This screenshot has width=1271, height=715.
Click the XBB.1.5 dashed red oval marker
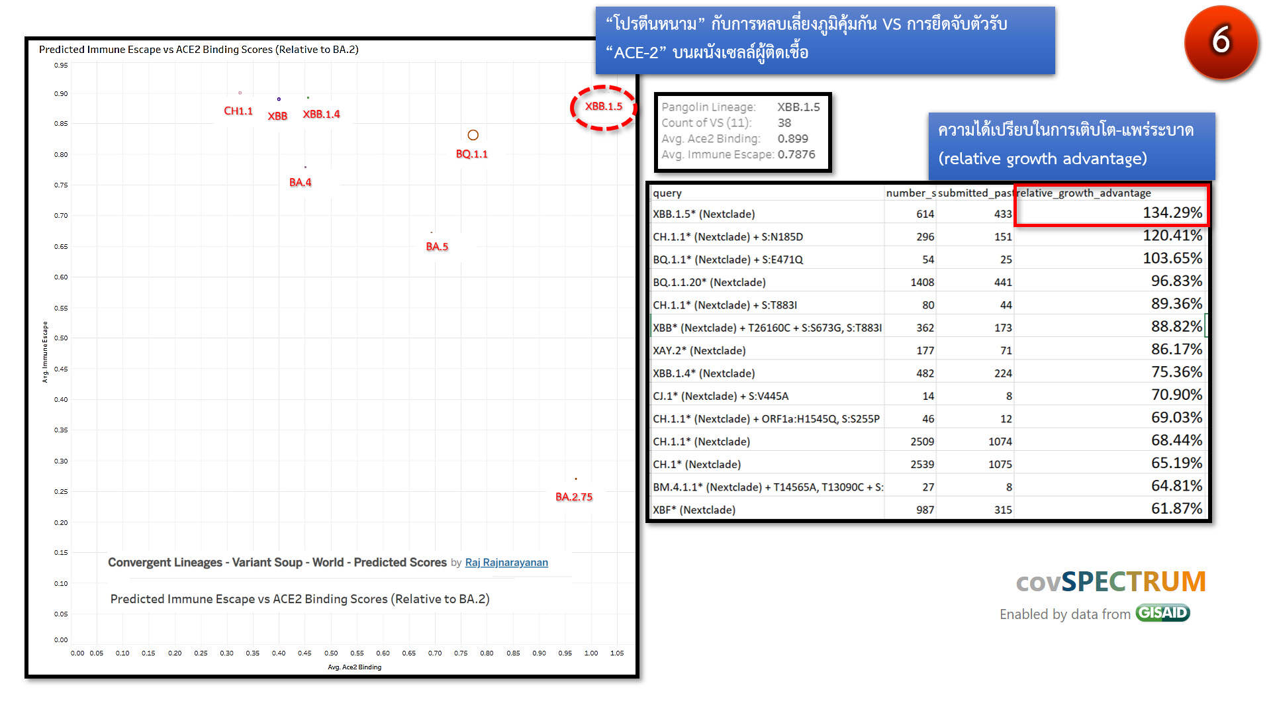[603, 107]
